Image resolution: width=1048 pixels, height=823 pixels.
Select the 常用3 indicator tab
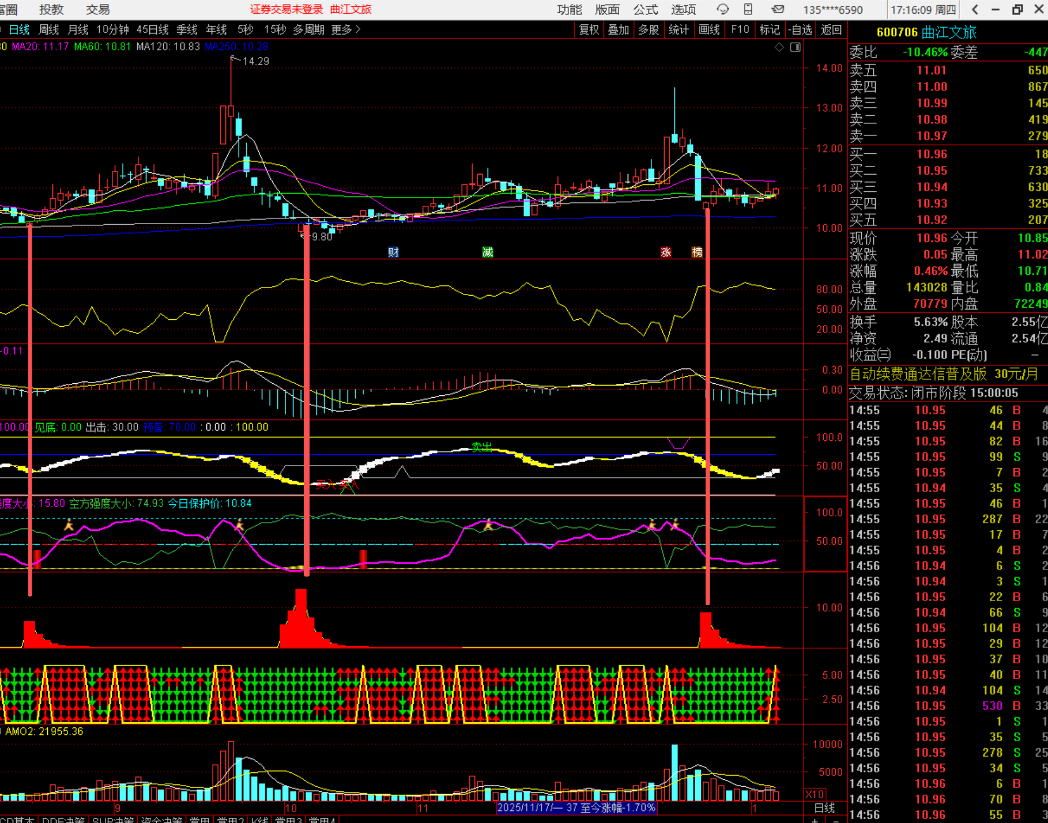pos(288,820)
